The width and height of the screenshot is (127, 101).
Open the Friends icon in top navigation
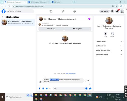63,11
